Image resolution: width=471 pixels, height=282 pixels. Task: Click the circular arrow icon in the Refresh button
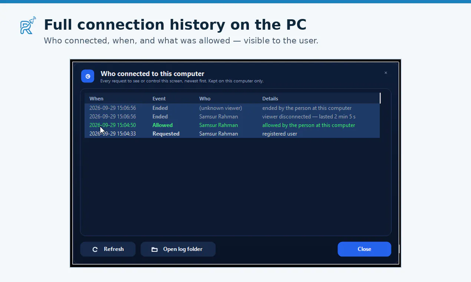[95, 249]
